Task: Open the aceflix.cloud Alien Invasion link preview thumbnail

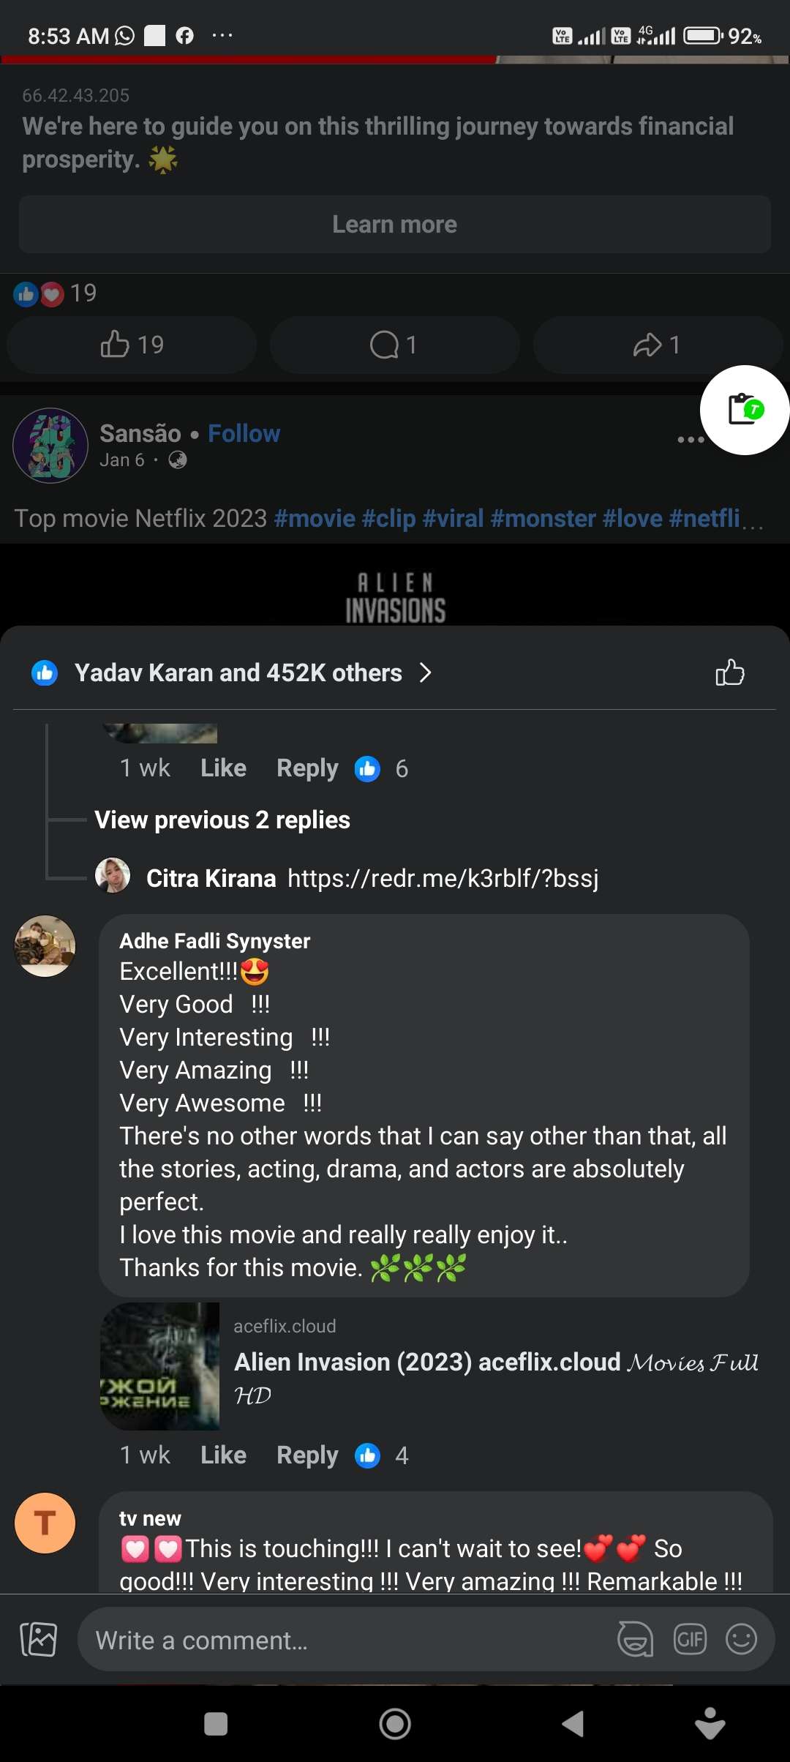Action: pos(160,1365)
